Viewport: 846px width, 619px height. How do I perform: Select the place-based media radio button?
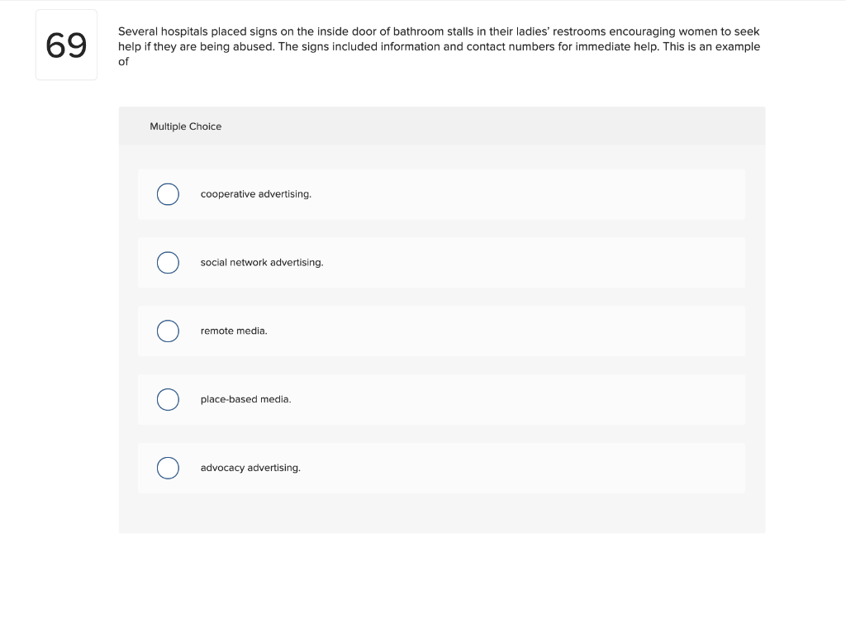(x=168, y=399)
